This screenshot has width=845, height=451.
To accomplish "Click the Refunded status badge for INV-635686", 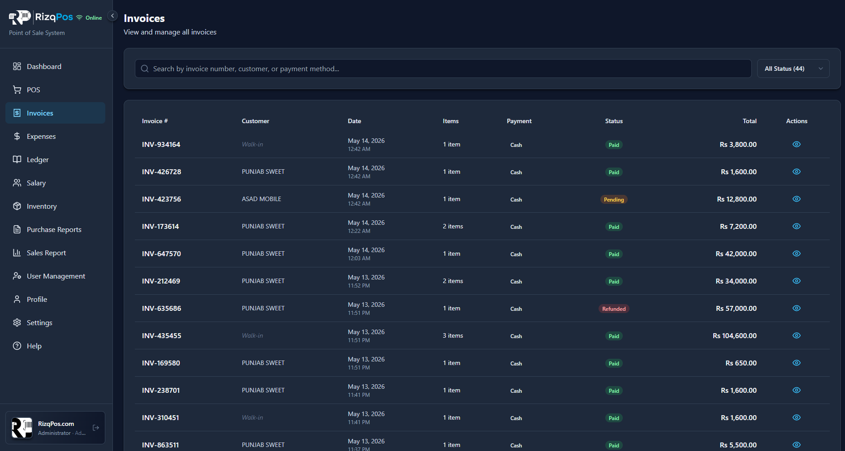I will coord(614,309).
